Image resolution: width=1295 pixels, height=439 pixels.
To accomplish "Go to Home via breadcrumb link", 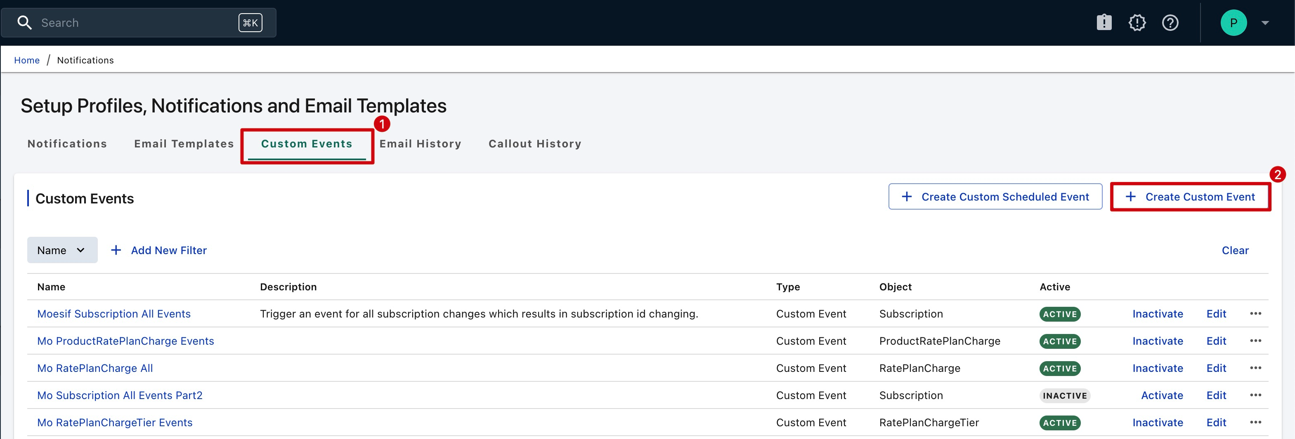I will click(x=27, y=60).
